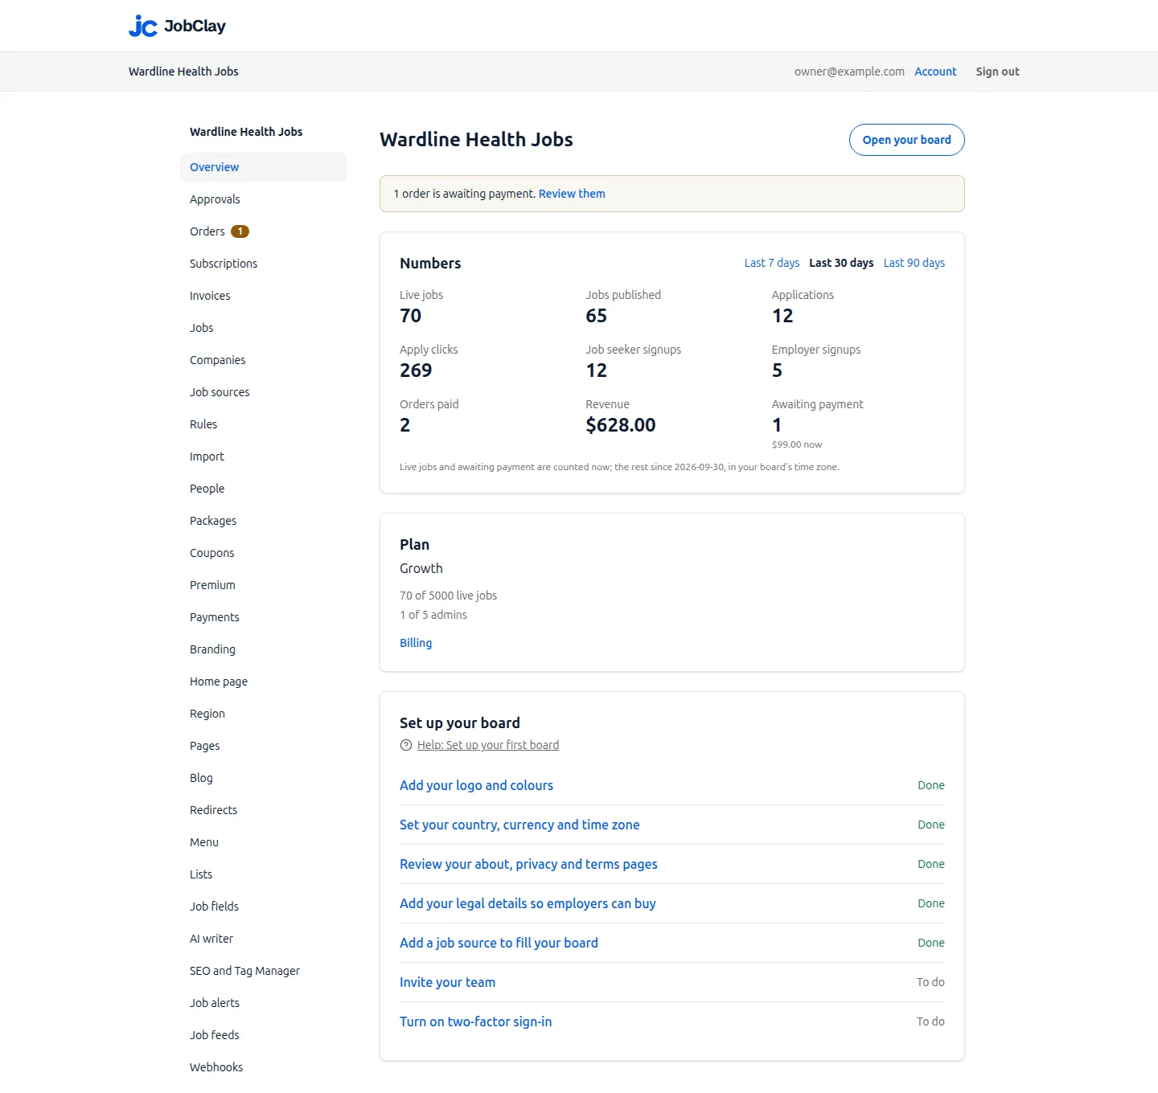The width and height of the screenshot is (1158, 1093).
Task: Open the Overview sidebar item
Action: (264, 167)
